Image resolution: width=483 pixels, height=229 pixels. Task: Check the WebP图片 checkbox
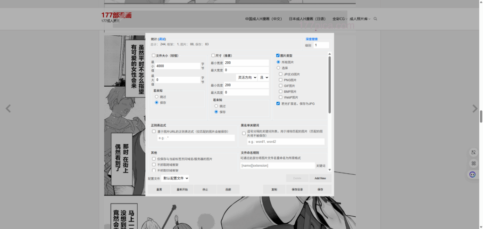point(281,97)
